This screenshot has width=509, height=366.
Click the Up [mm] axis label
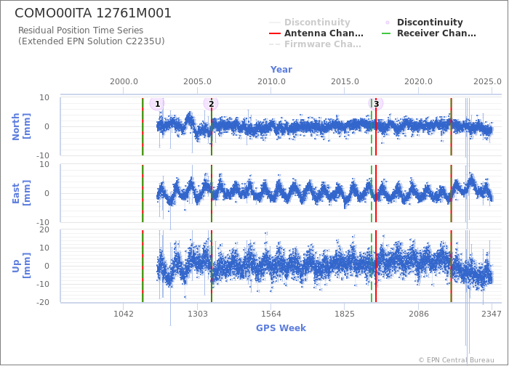21,266
